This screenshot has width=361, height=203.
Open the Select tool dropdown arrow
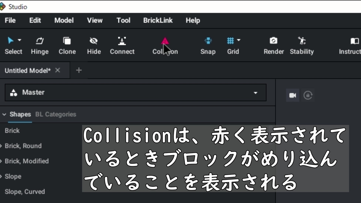coord(20,40)
